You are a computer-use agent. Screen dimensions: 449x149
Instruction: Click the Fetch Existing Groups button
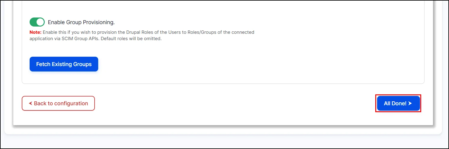pos(64,64)
